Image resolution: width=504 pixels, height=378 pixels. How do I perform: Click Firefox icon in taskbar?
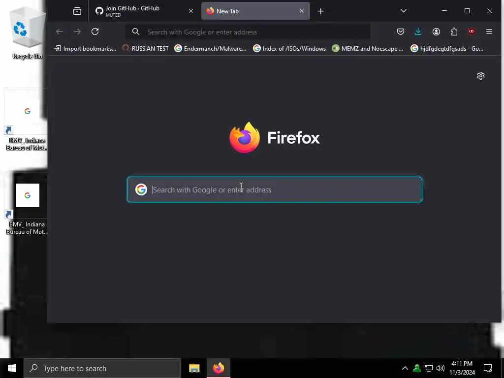click(x=219, y=368)
